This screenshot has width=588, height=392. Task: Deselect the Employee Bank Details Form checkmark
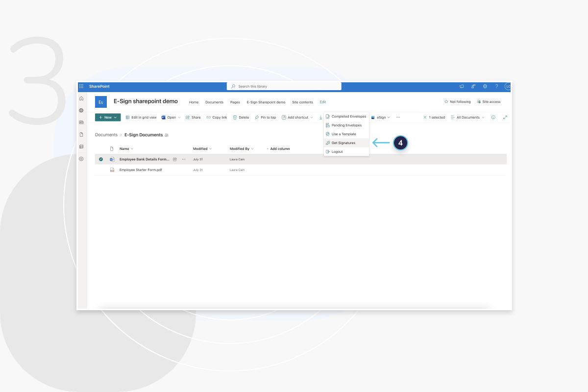pyautogui.click(x=101, y=159)
